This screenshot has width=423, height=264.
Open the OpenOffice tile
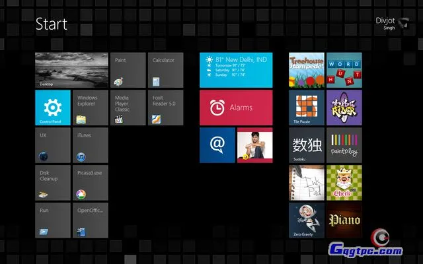click(90, 220)
